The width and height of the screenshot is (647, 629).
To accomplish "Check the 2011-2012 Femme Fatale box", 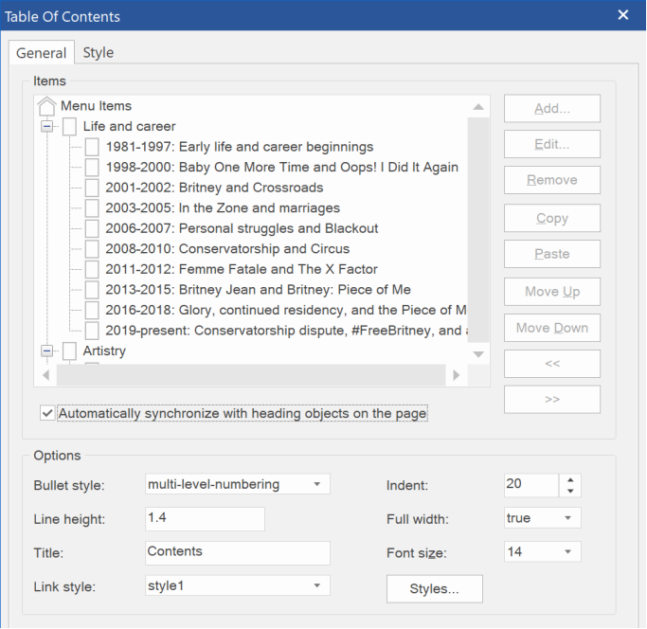I will [92, 270].
